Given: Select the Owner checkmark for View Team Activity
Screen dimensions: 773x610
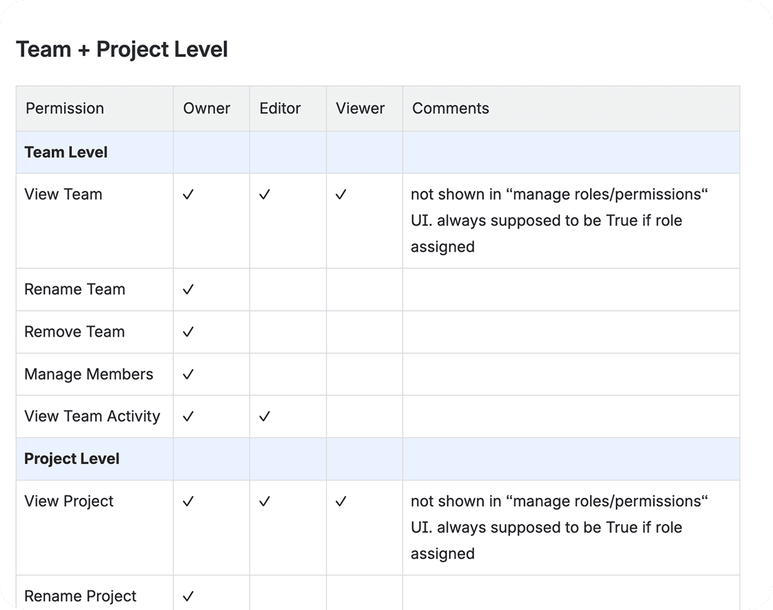Looking at the screenshot, I should 188,417.
